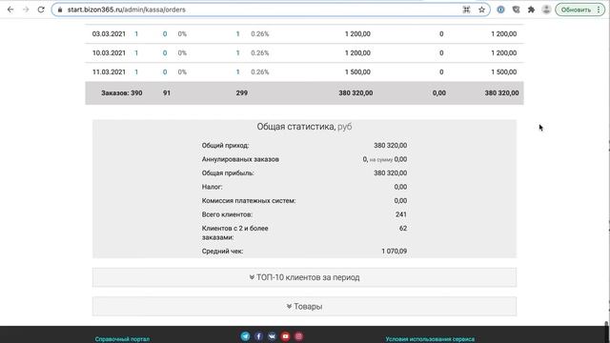Click the Общая прибыль label
Viewport: 610px width, 343px height.
(x=228, y=173)
